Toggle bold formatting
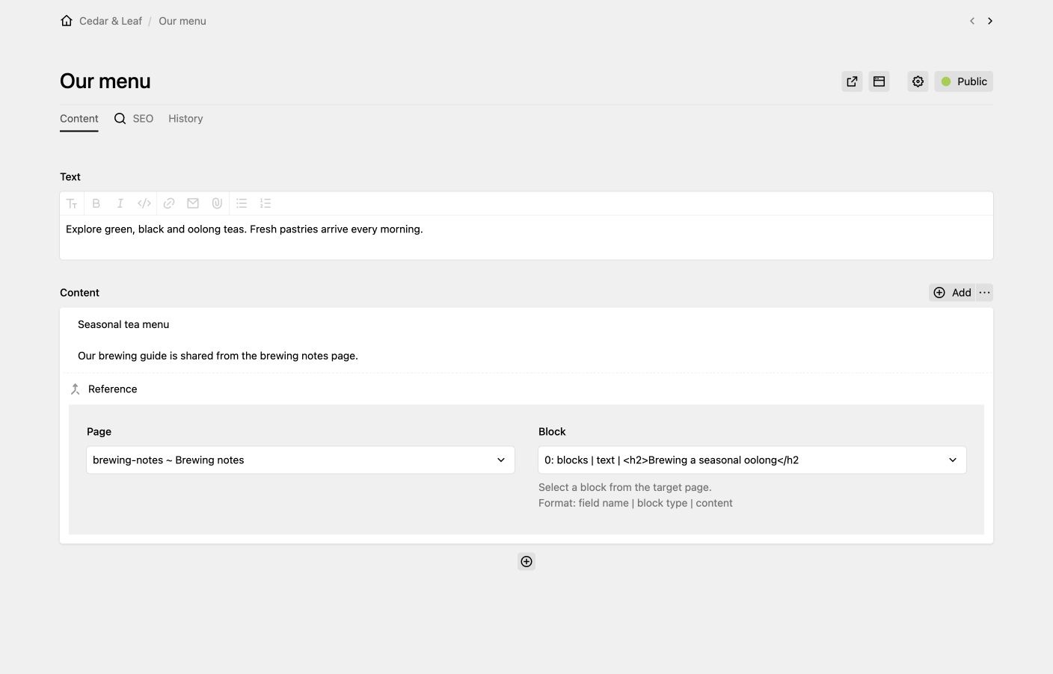The image size is (1053, 674). (x=96, y=203)
